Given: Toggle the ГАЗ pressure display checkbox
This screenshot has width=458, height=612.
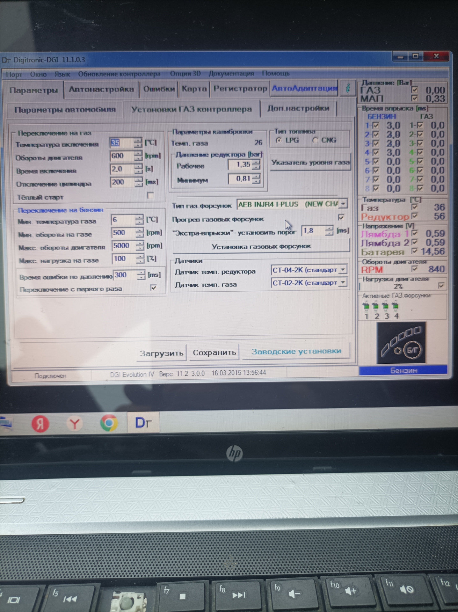Looking at the screenshot, I should (x=414, y=90).
